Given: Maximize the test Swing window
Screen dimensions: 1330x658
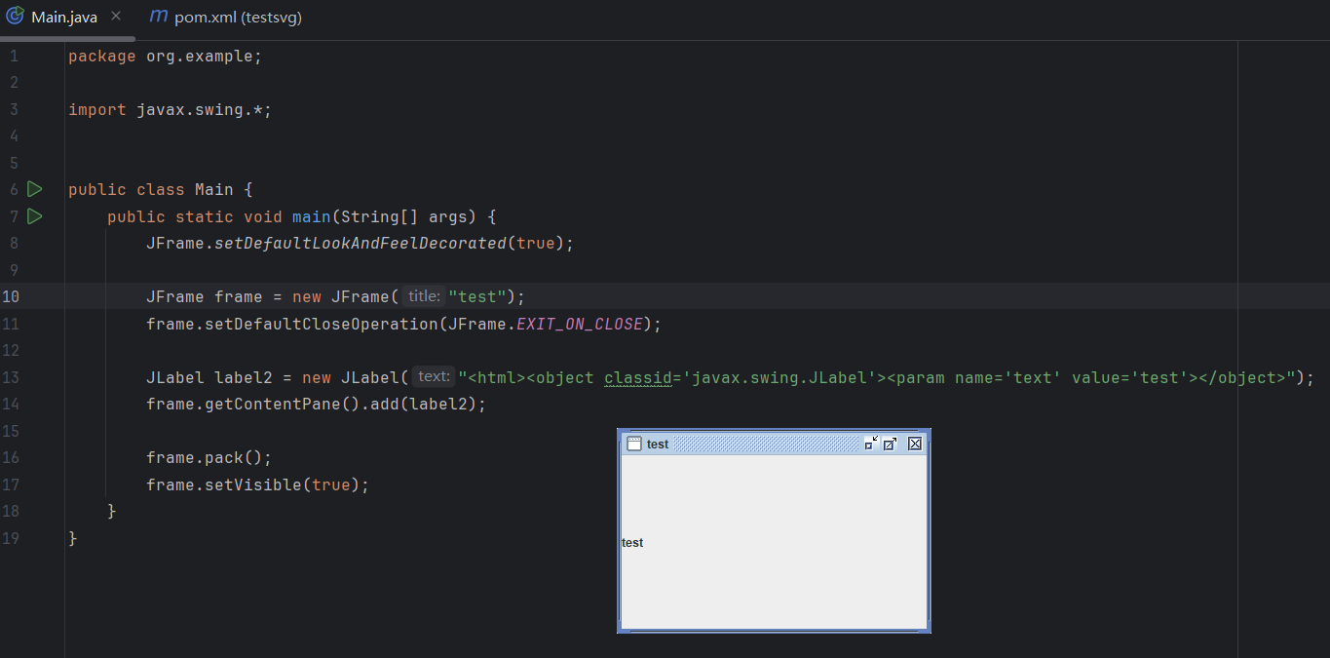Looking at the screenshot, I should coord(891,444).
